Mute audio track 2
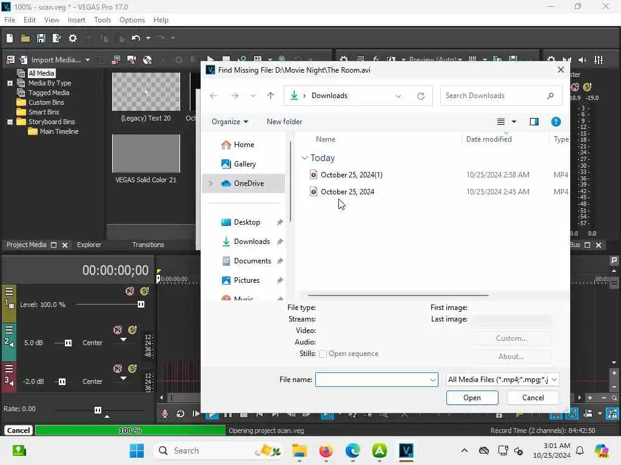 118,330
